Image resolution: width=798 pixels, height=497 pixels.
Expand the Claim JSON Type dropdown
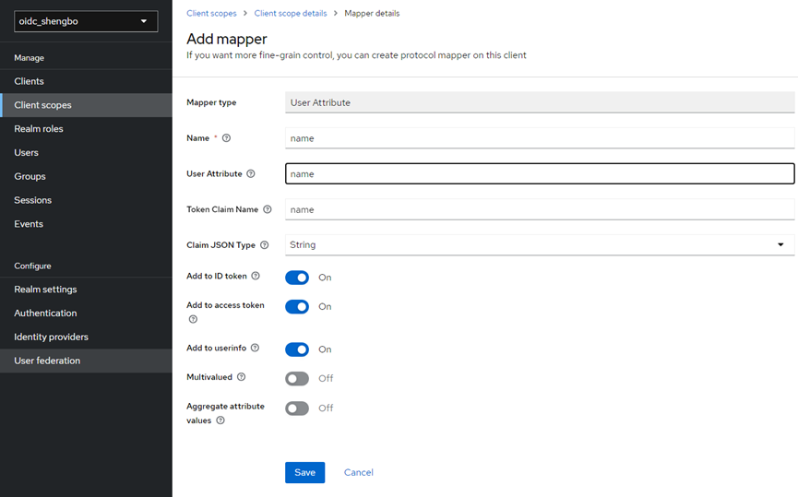point(540,245)
